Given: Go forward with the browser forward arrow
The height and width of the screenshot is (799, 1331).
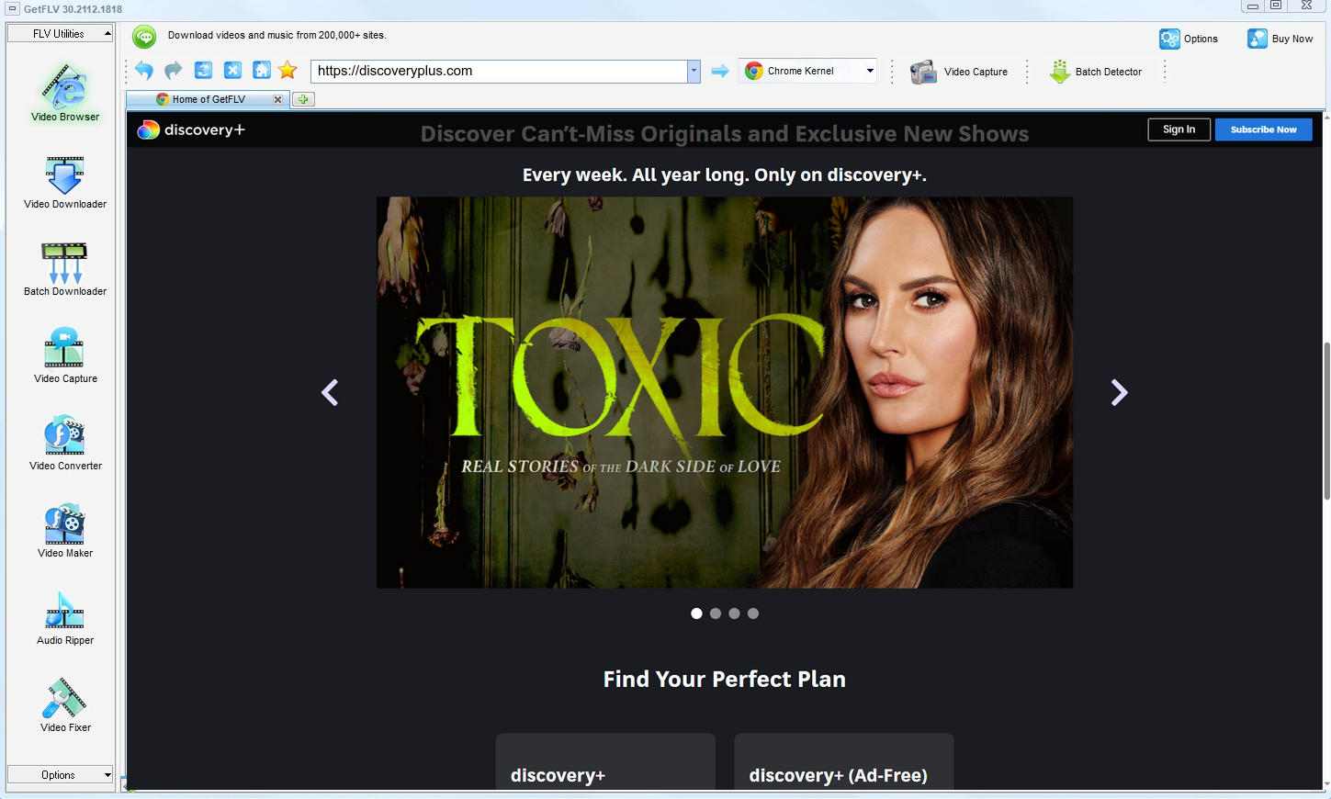Looking at the screenshot, I should click(174, 71).
